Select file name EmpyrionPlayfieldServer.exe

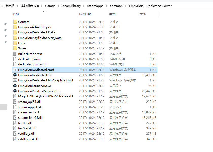(x=39, y=91)
